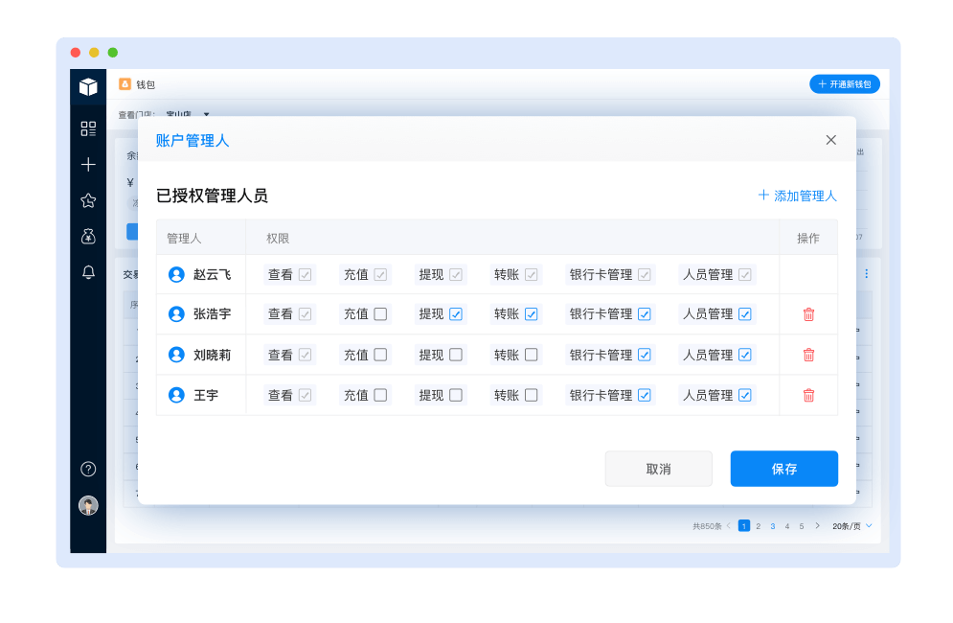Open the store selector dropdown arrow
The height and width of the screenshot is (623, 953).
pyautogui.click(x=207, y=114)
